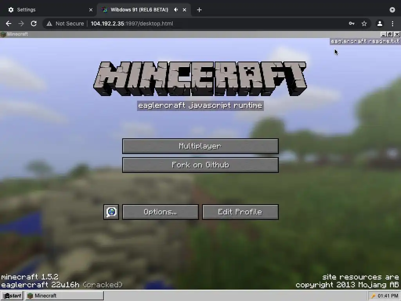Click the eaglercraft javascript runtime text
Image resolution: width=401 pixels, height=301 pixels.
(x=200, y=105)
